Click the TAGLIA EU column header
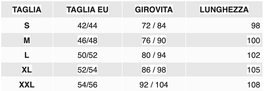 pyautogui.click(x=87, y=10)
